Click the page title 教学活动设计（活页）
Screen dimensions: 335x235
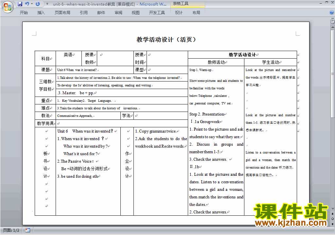166,40
